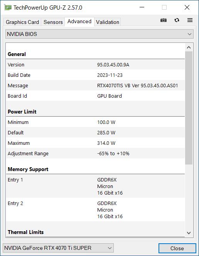The image size is (199, 256).
Task: Click the Entry 2 memory row label
Action: click(15, 203)
